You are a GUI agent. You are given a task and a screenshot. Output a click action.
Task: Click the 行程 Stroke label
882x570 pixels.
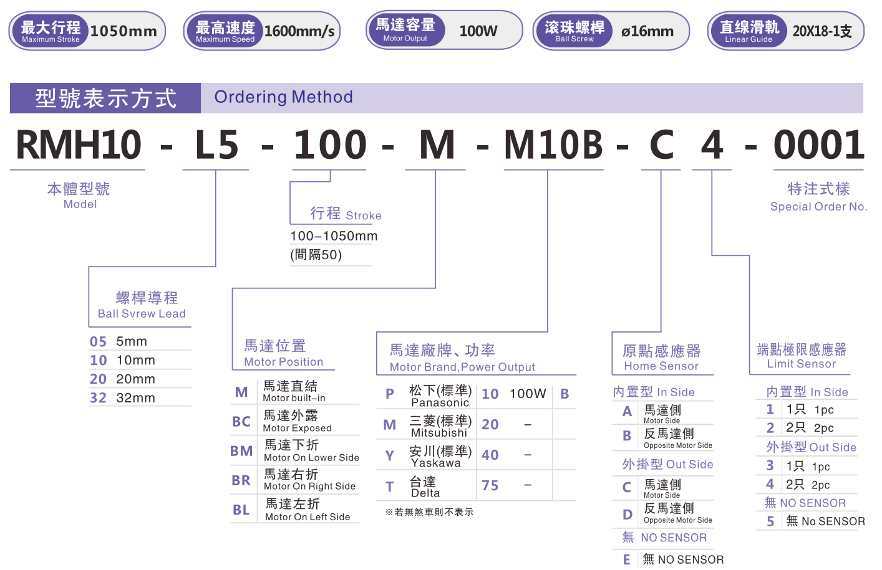point(346,214)
